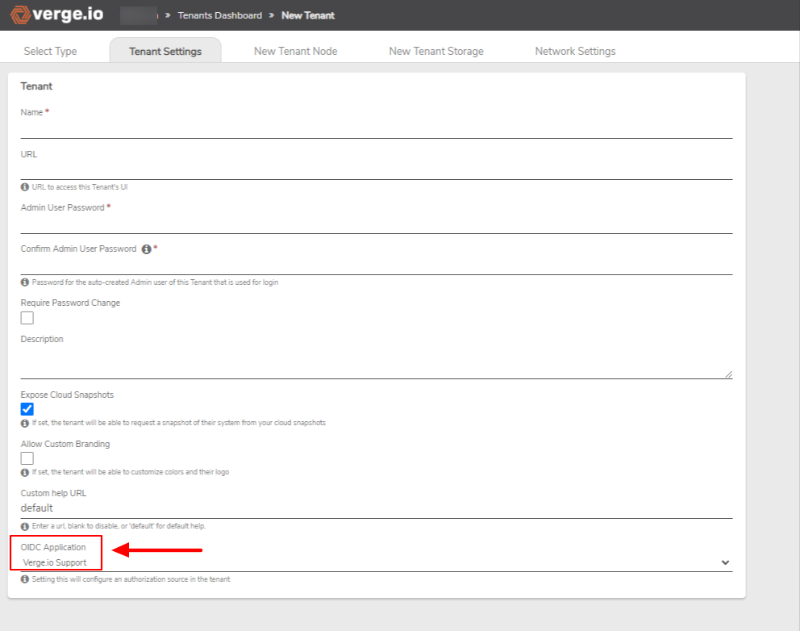Image resolution: width=800 pixels, height=631 pixels.
Task: Expand the OIDC Application chevron arrow
Action: [725, 561]
